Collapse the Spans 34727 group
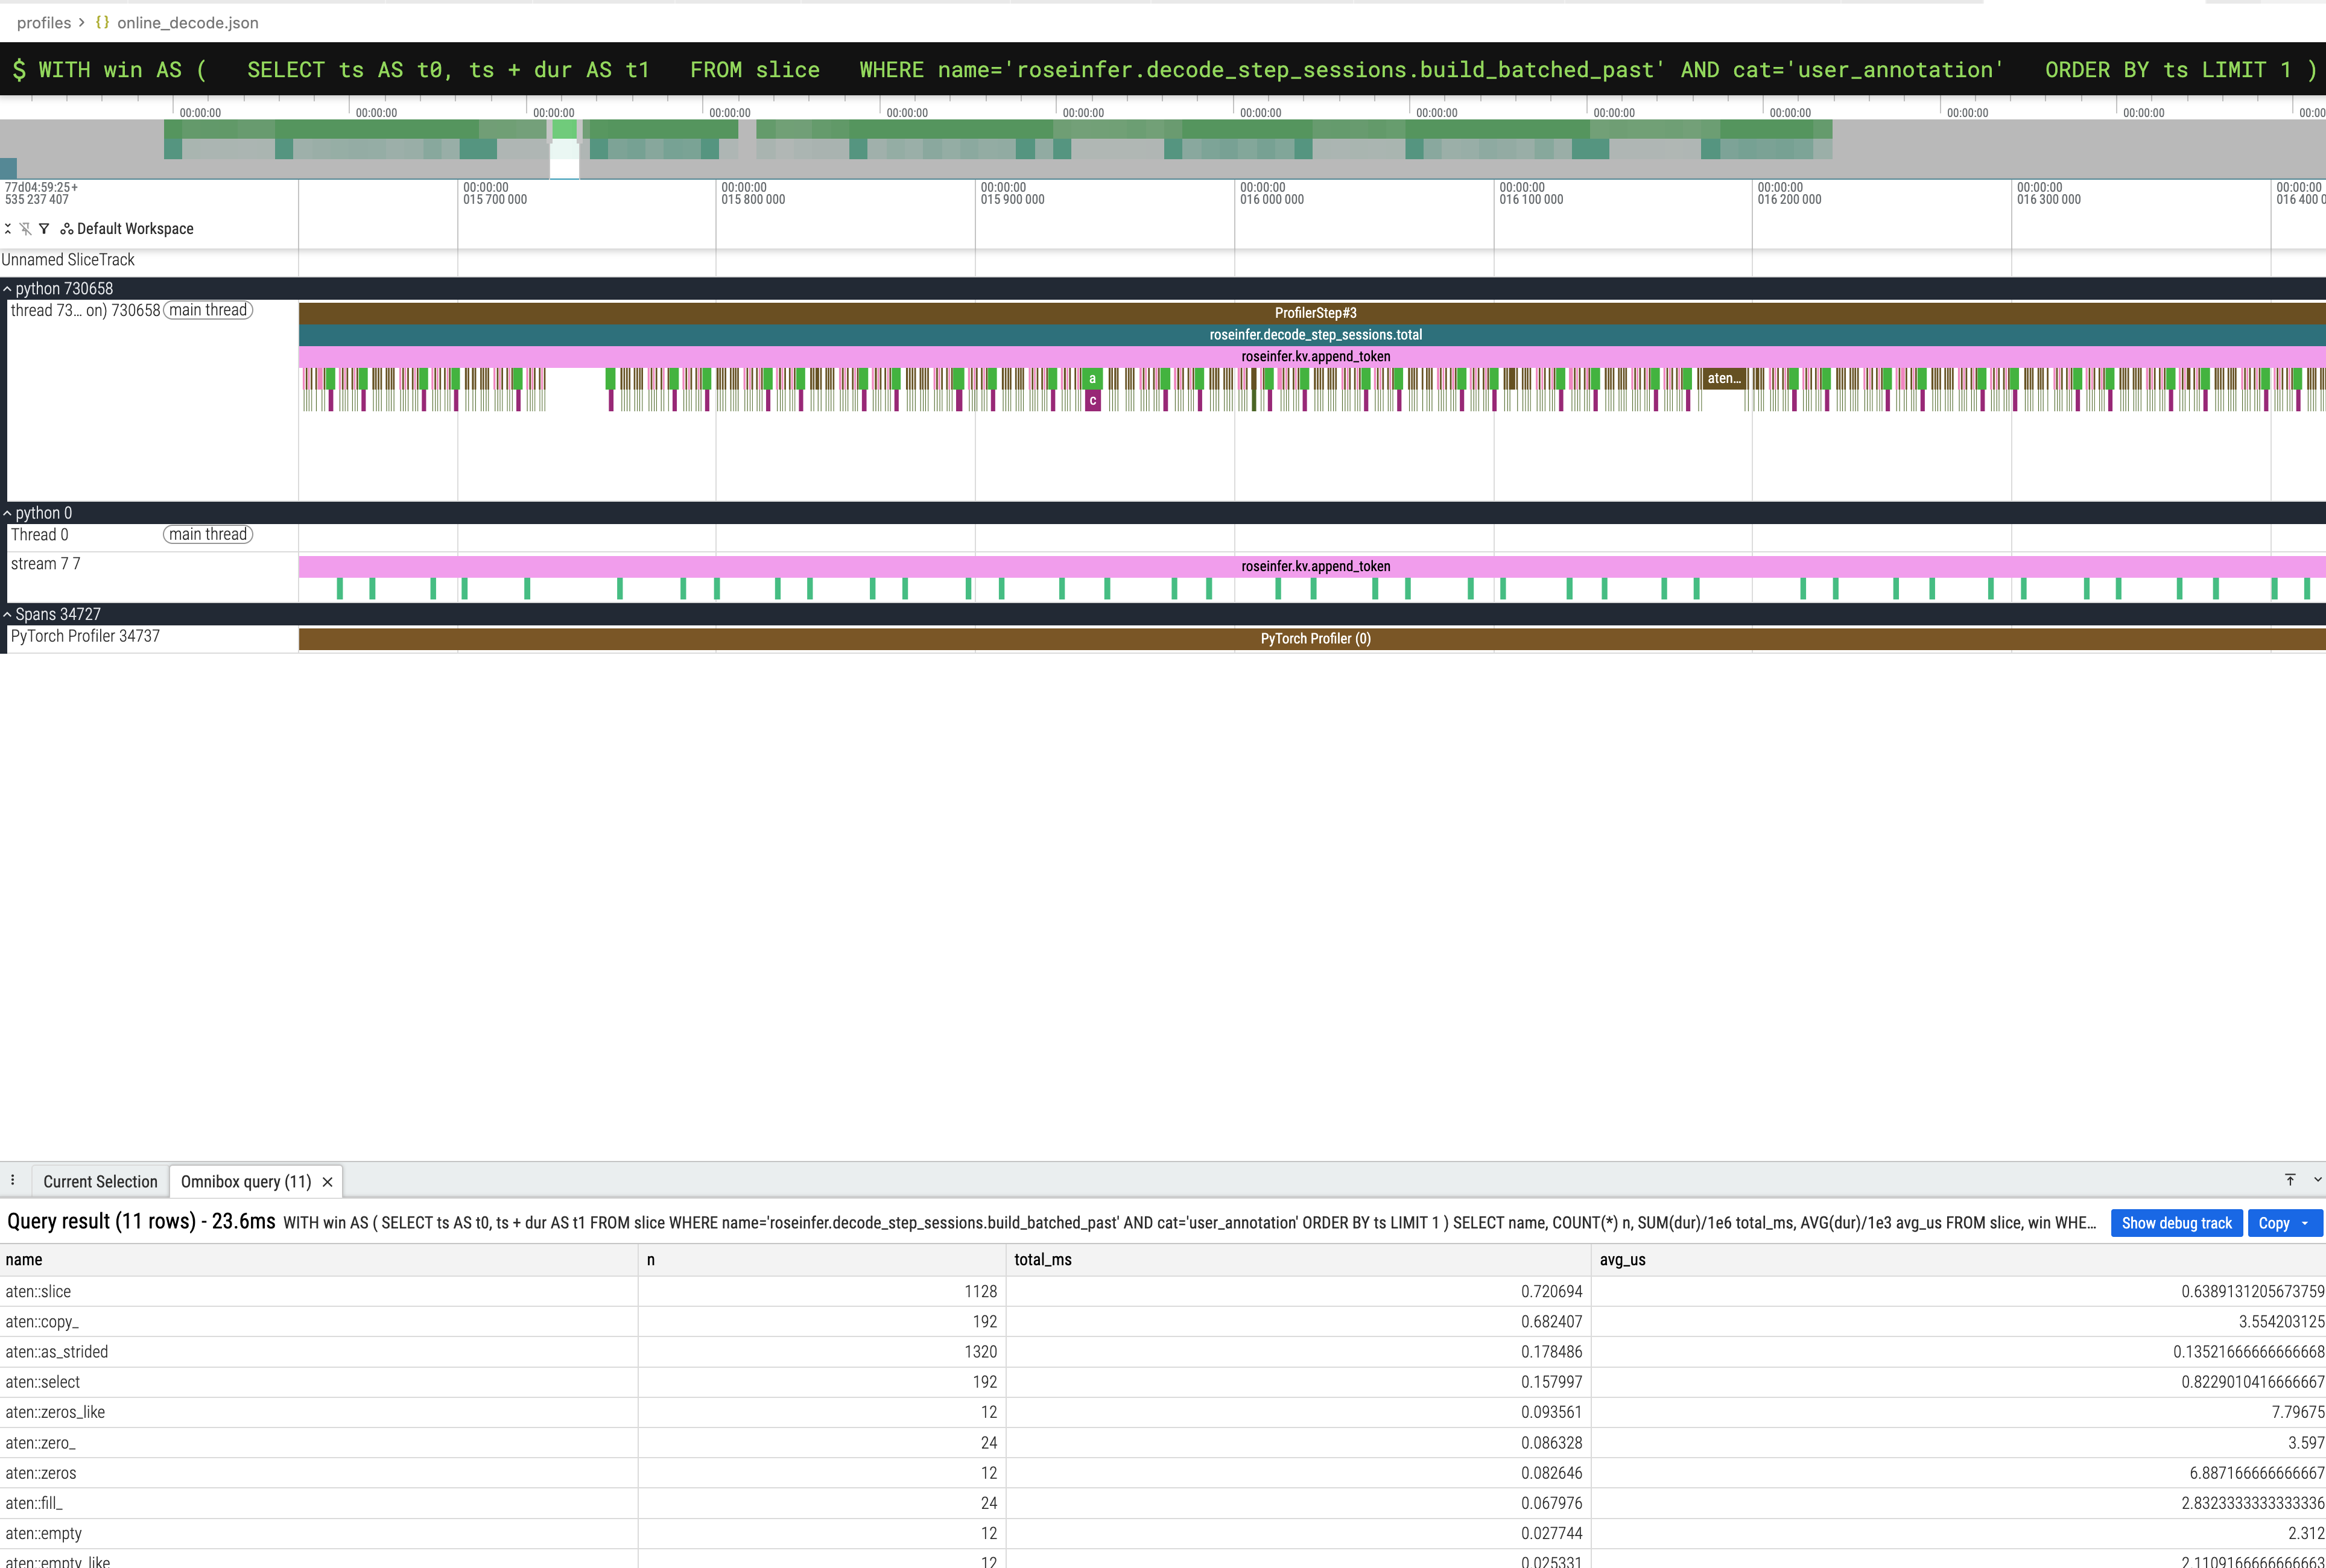The height and width of the screenshot is (1568, 2326). coord(8,614)
